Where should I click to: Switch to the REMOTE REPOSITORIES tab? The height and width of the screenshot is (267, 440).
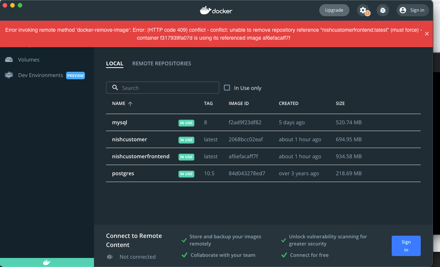pyautogui.click(x=162, y=63)
